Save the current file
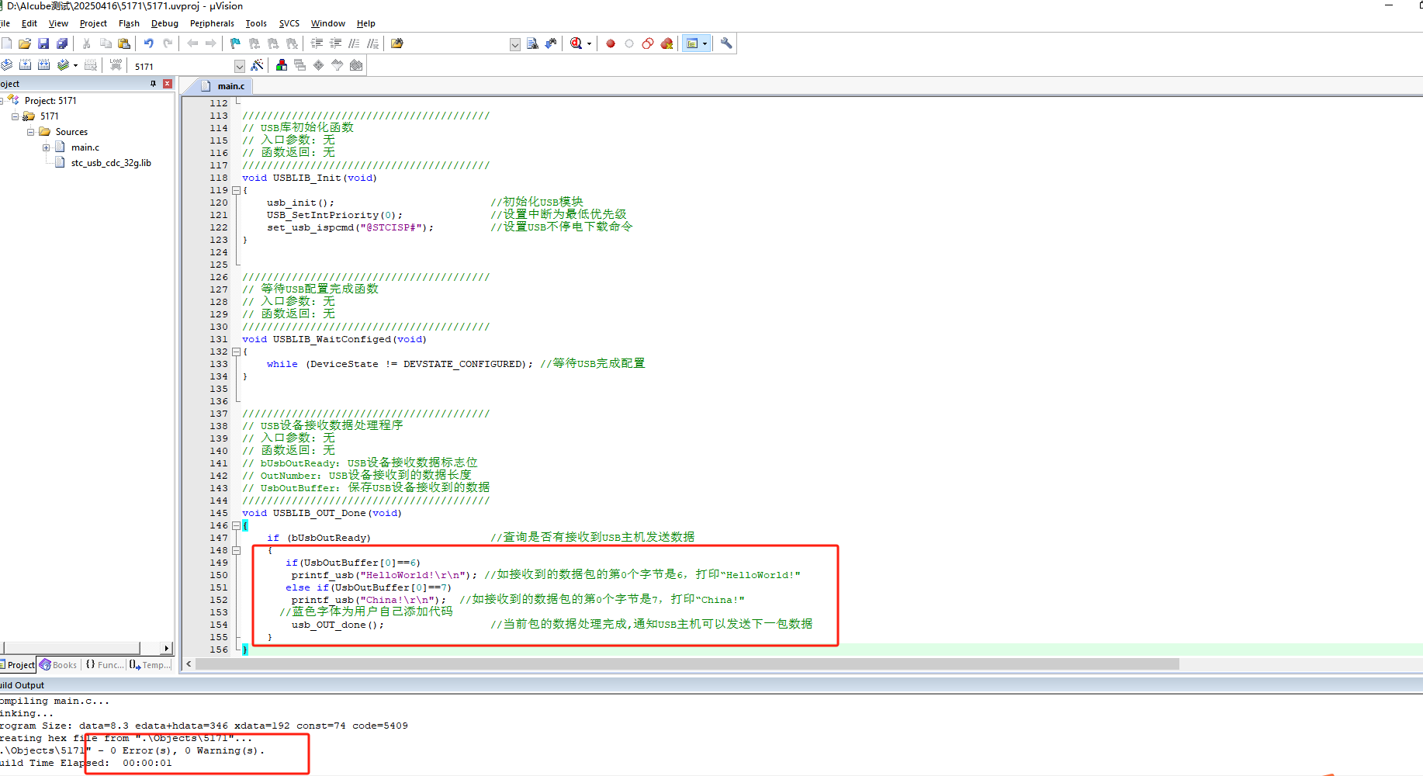Viewport: 1423px width, 776px height. (x=43, y=43)
